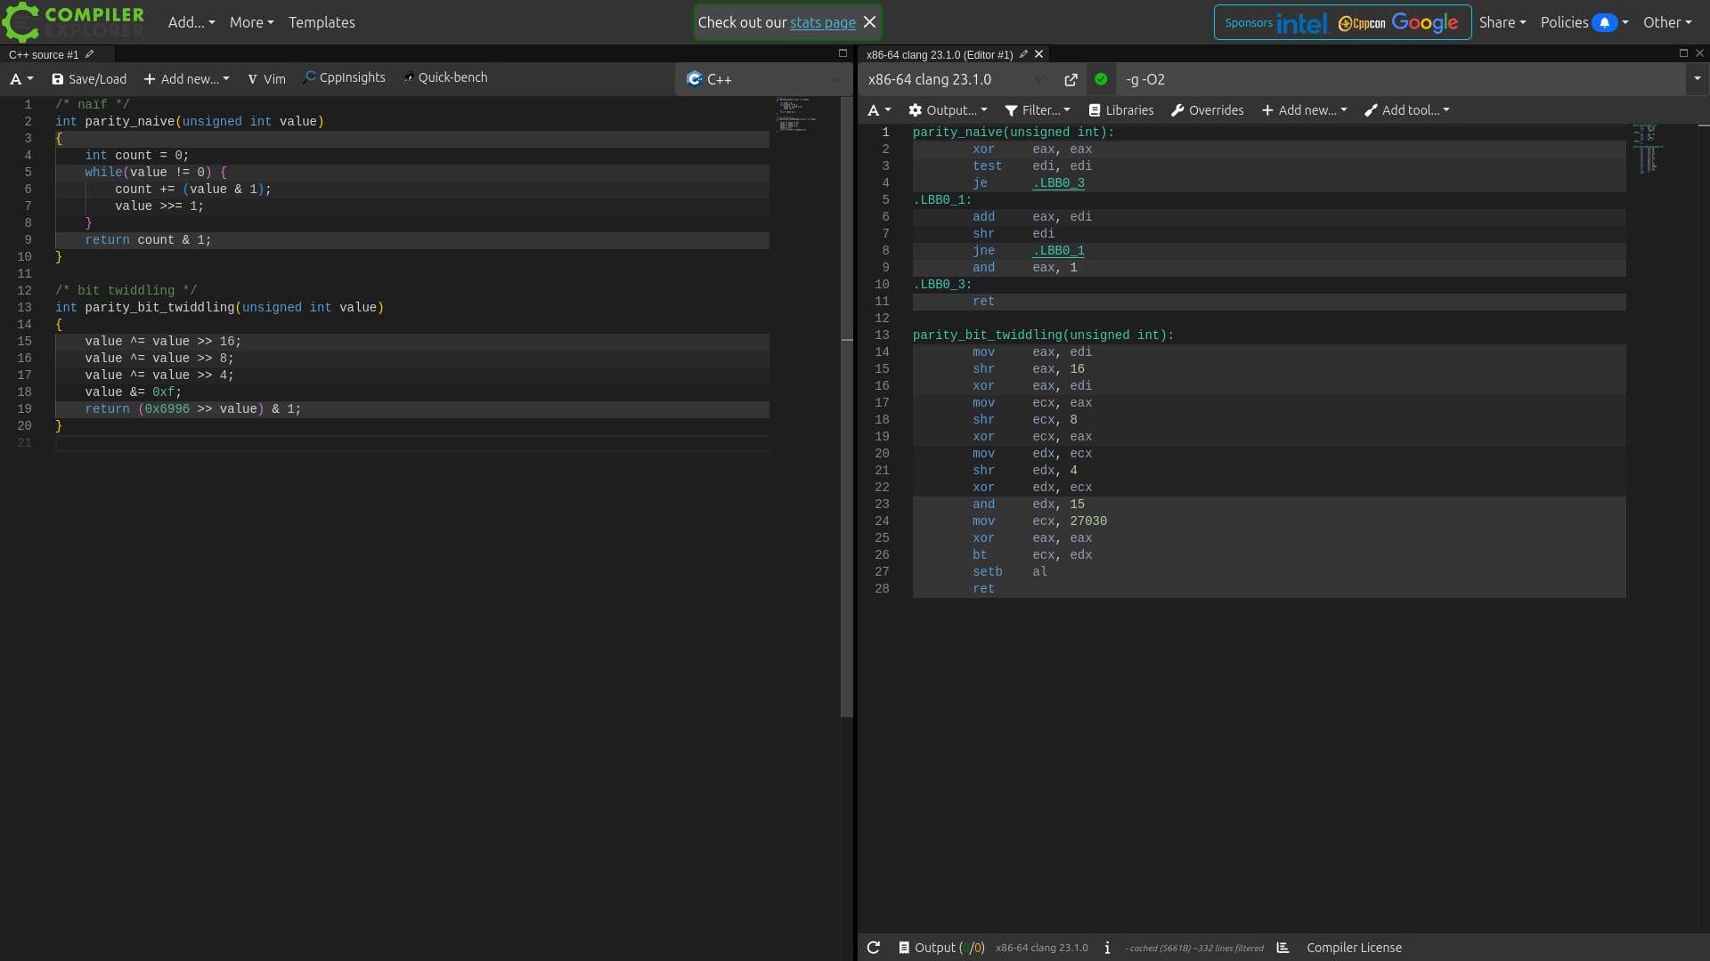
Task: Show compiler info via the i icon
Action: 1107,948
